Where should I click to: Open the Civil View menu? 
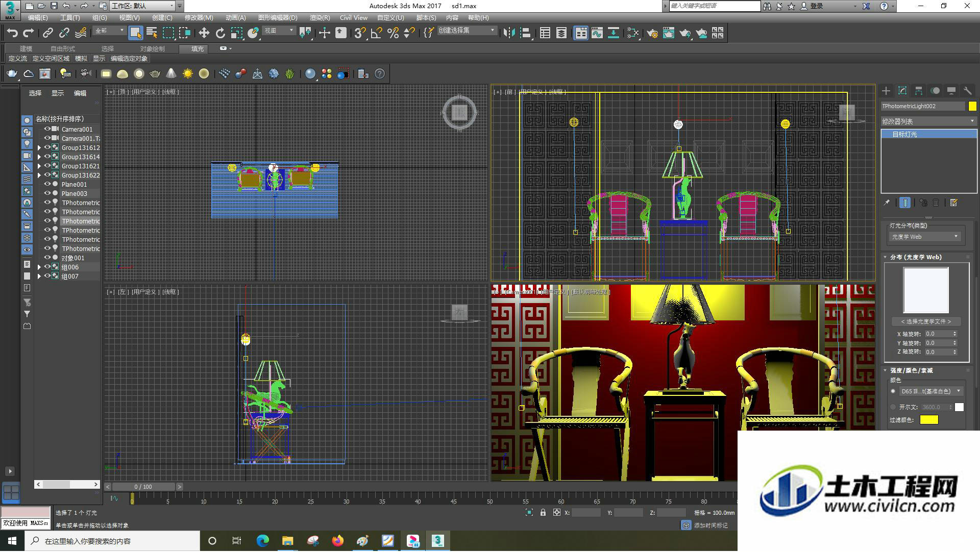[354, 18]
